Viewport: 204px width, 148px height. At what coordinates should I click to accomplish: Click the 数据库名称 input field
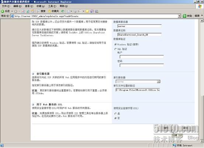(x=139, y=35)
